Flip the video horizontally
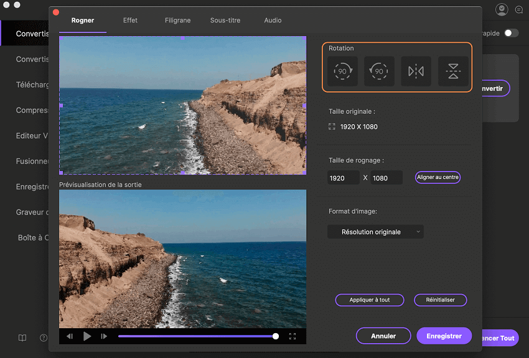The width and height of the screenshot is (529, 358). click(416, 71)
